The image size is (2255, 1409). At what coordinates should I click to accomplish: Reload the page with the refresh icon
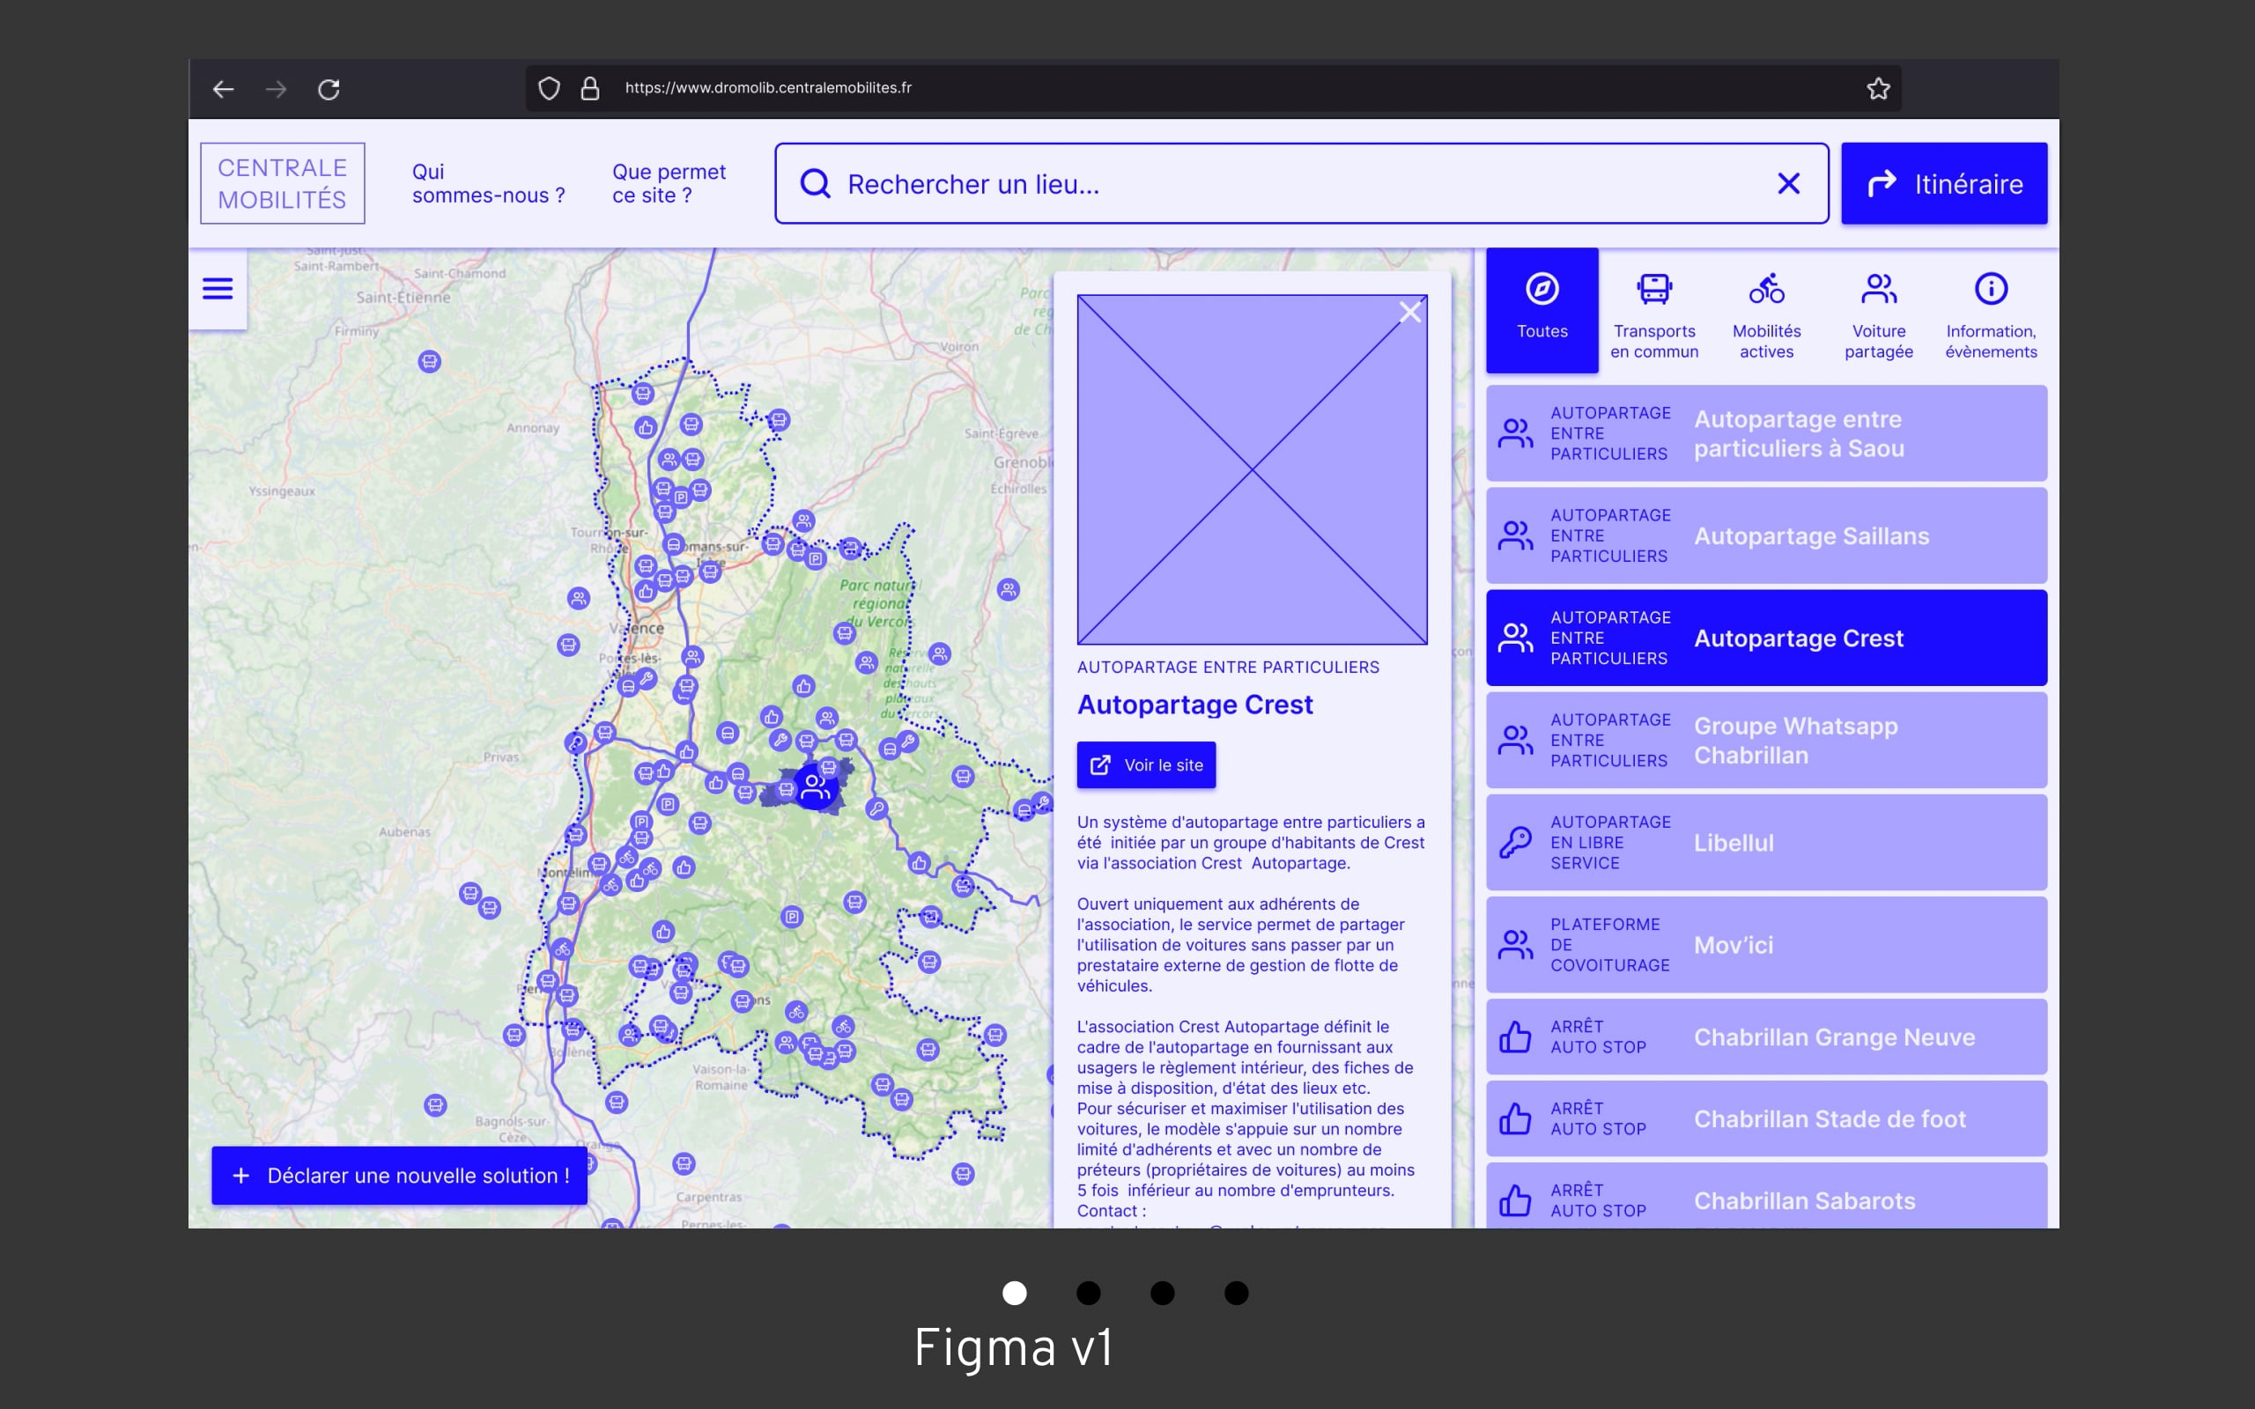[x=328, y=90]
